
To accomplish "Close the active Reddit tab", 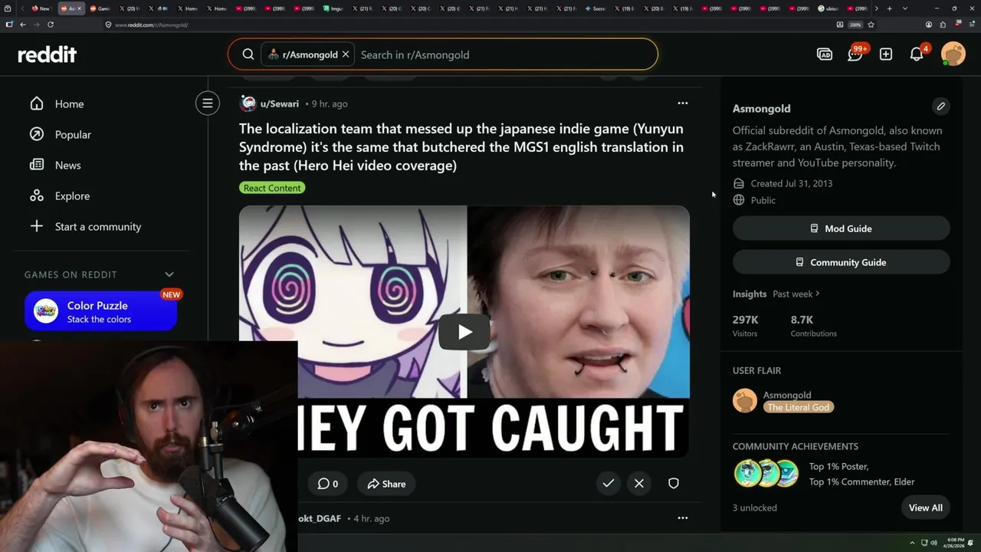I will (x=79, y=8).
